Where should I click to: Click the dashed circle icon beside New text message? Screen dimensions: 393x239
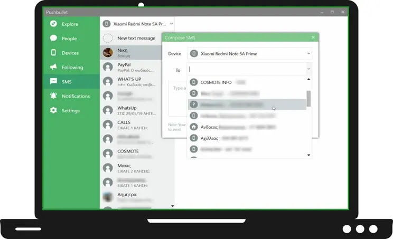click(x=108, y=39)
